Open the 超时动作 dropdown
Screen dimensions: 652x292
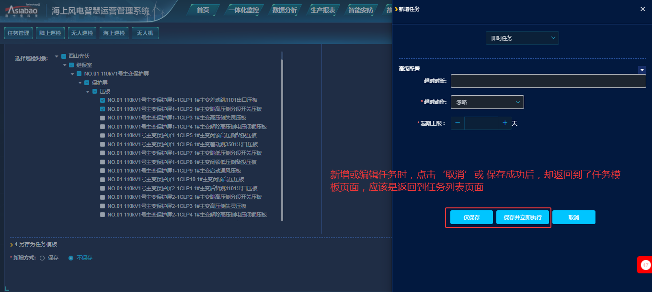click(x=487, y=102)
